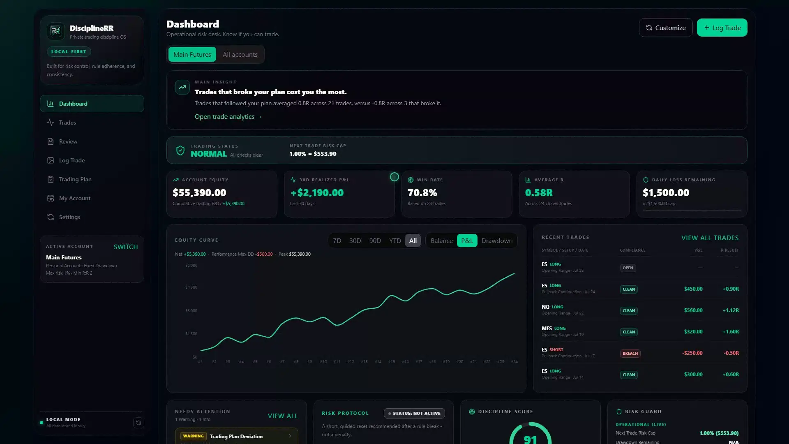Open the Trading Plan page from sidebar
789x444 pixels.
coord(92,179)
